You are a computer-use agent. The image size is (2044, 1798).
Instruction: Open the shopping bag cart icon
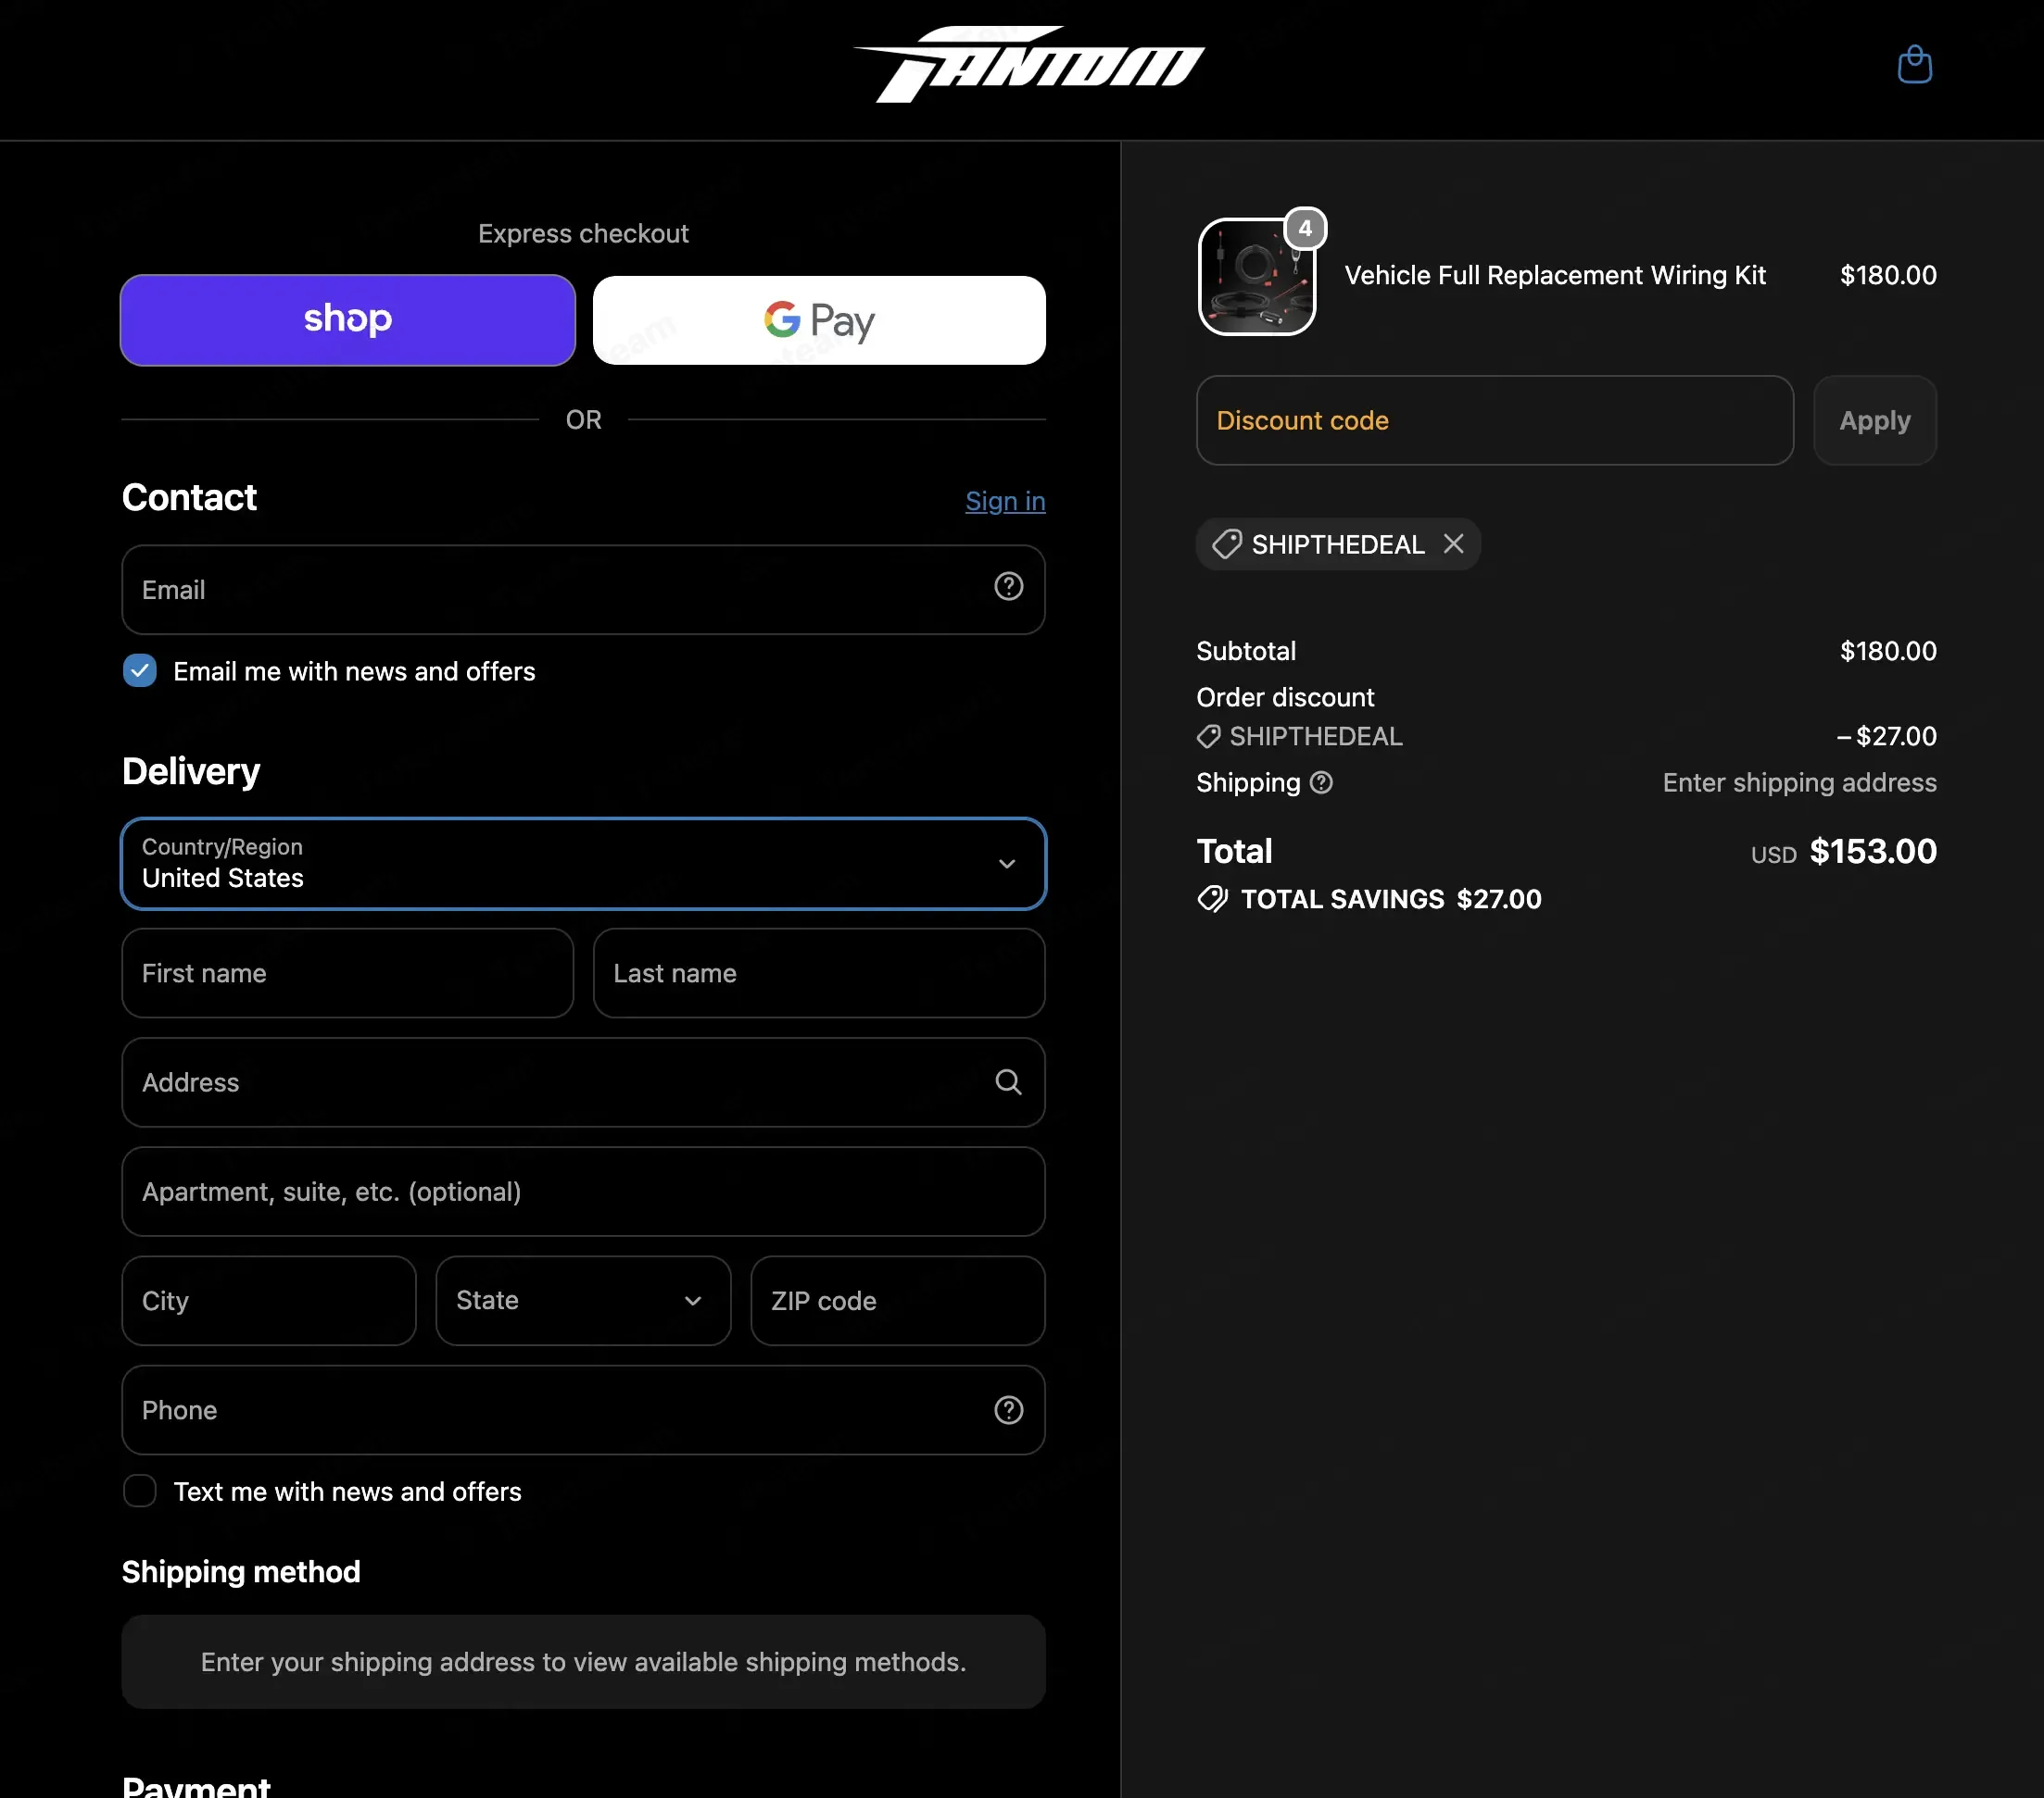tap(1914, 65)
